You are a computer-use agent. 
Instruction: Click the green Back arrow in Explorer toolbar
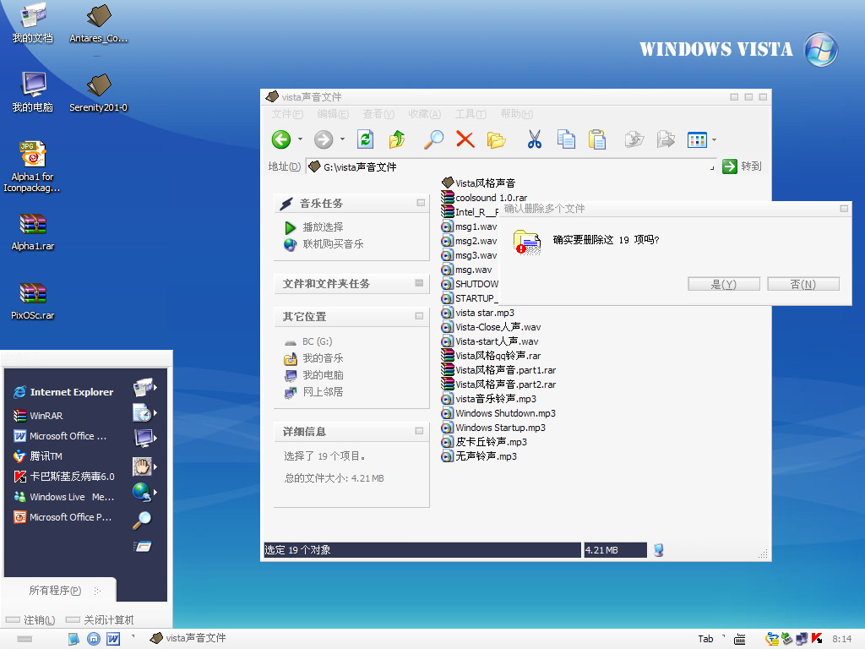pos(281,139)
